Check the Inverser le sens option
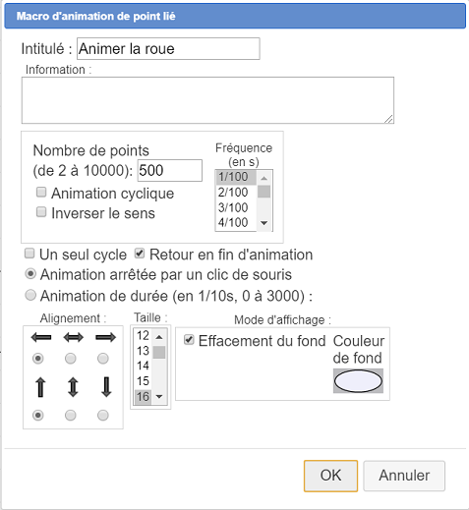Screen dimensions: 469x510 41,212
